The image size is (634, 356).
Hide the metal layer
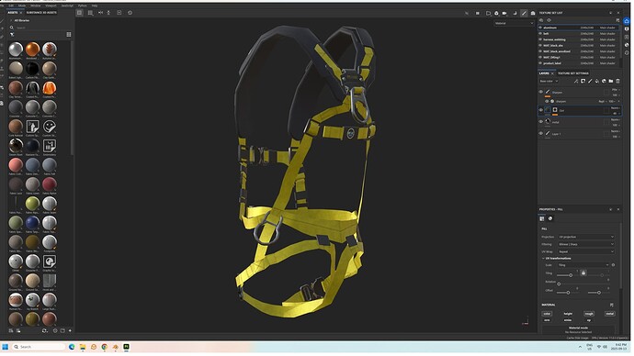tap(541, 122)
